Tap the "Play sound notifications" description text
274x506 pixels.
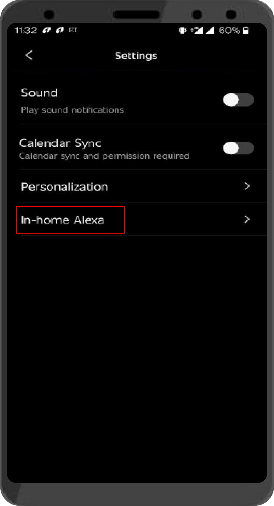72,110
